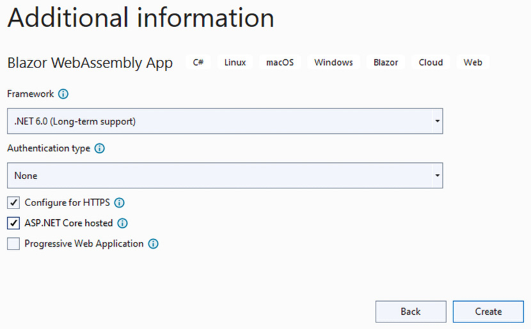This screenshot has height=329, width=531.
Task: Click the C# tag
Action: click(198, 62)
